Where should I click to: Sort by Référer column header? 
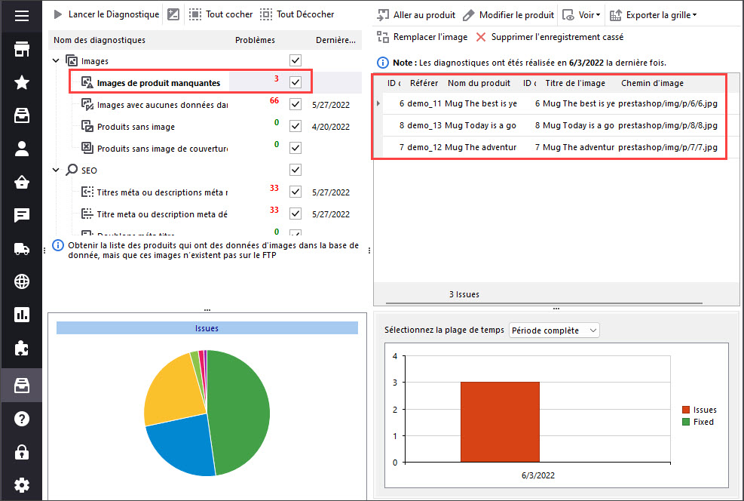(424, 83)
